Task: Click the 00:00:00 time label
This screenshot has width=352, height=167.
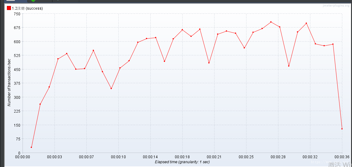Action: tap(23, 157)
